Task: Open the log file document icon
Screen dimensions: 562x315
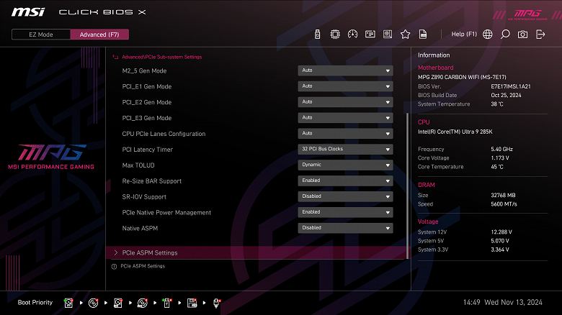Action: point(423,35)
